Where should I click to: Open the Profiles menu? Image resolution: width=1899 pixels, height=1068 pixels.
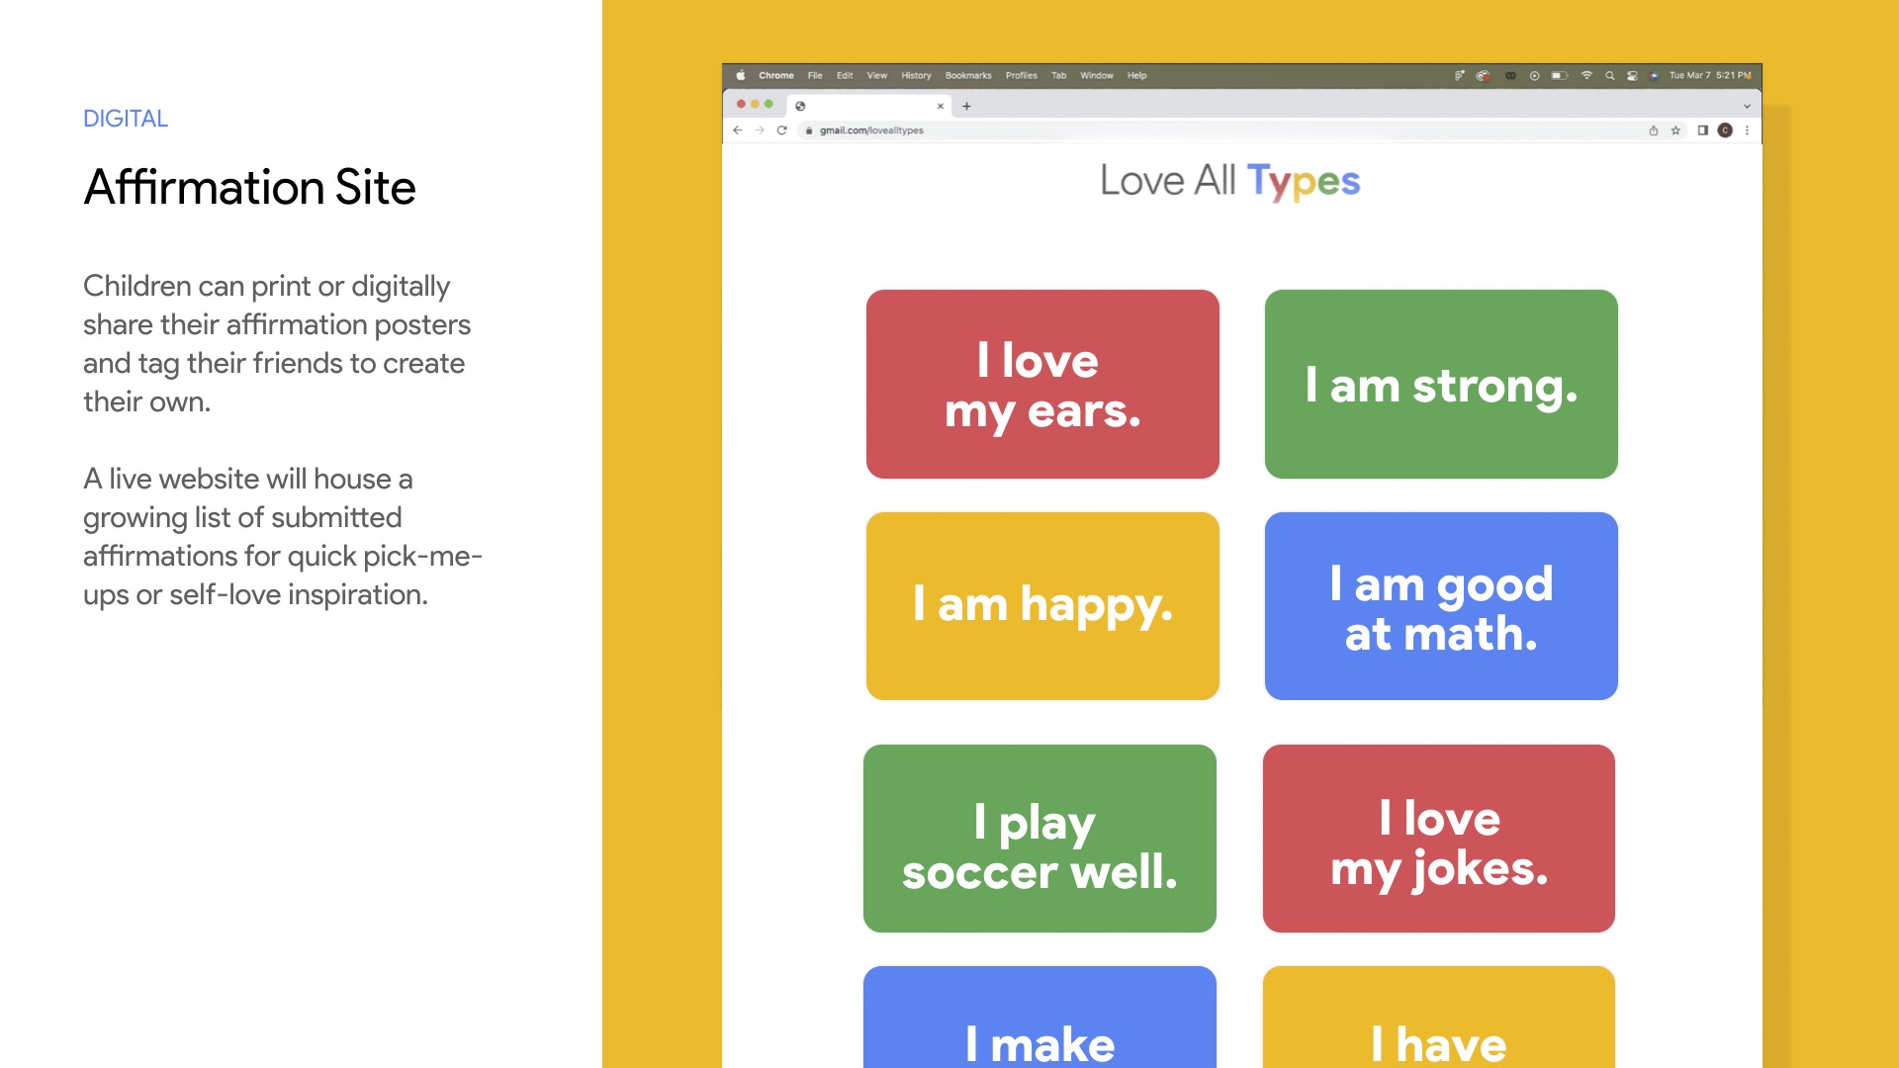(x=1021, y=75)
